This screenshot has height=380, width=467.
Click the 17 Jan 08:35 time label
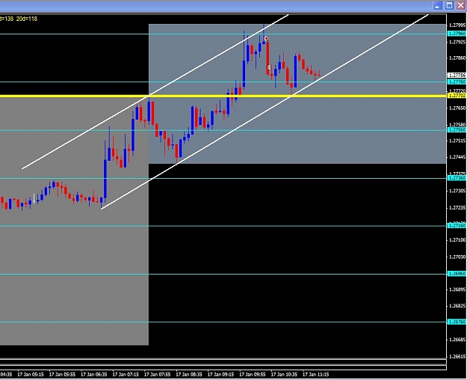click(x=189, y=374)
